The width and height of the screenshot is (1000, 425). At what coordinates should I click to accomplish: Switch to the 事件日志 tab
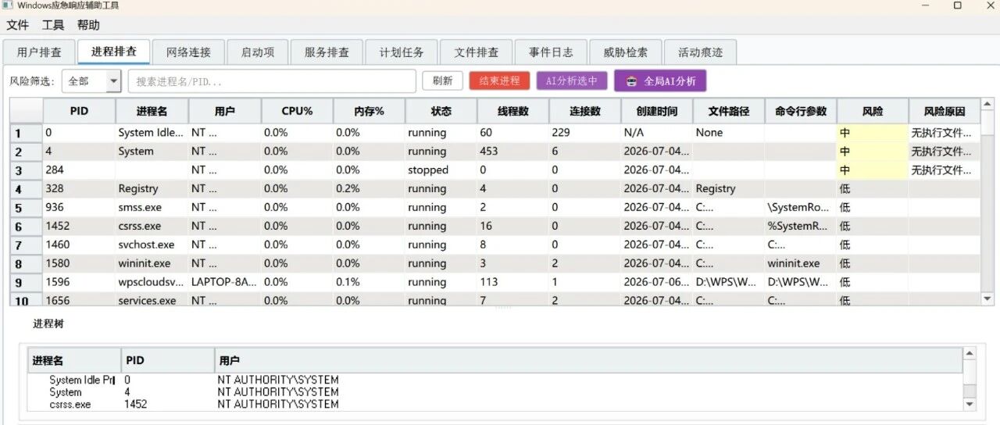pyautogui.click(x=550, y=52)
